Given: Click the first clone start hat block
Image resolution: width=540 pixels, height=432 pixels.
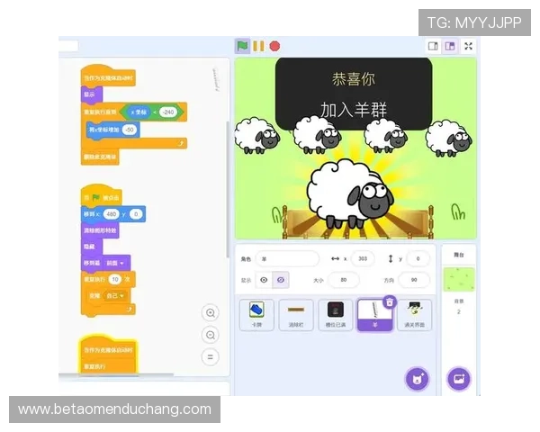Looking at the screenshot, I should click(108, 76).
